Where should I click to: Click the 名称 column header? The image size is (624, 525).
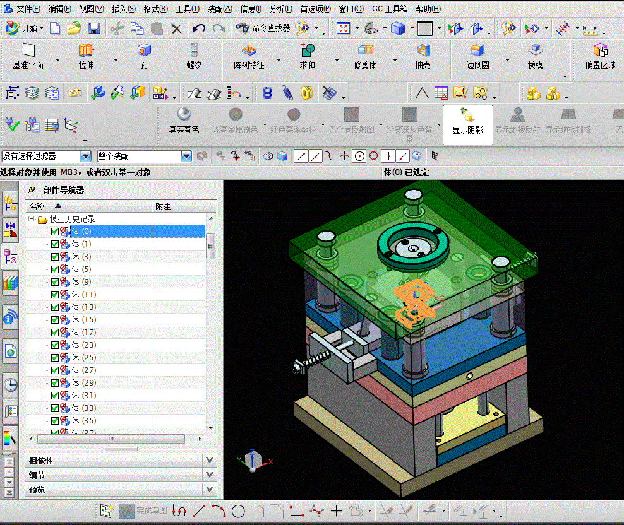pos(88,206)
